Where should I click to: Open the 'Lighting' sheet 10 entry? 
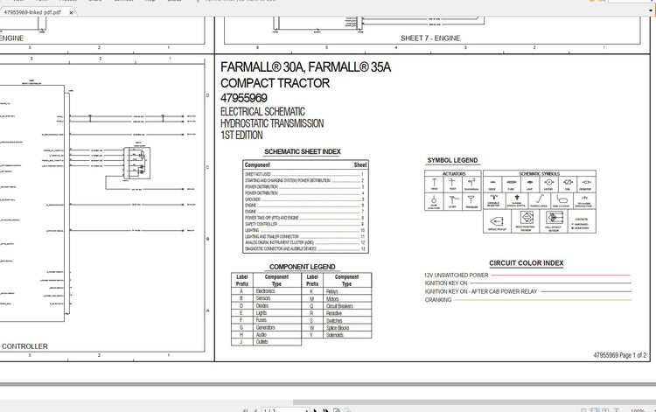(x=304, y=230)
